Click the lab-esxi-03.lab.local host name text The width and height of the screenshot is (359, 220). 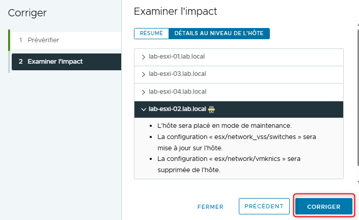177,74
